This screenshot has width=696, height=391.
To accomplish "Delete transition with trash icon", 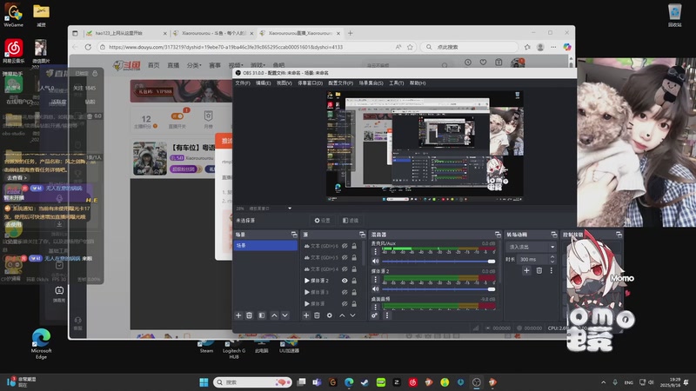I will coord(539,270).
